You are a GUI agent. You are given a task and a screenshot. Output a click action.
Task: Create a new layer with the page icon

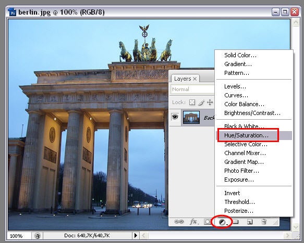coord(250,222)
